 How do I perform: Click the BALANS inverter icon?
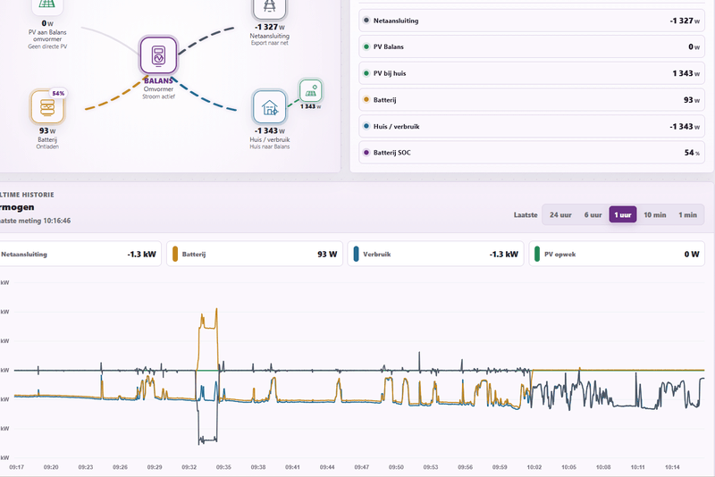[x=158, y=55]
